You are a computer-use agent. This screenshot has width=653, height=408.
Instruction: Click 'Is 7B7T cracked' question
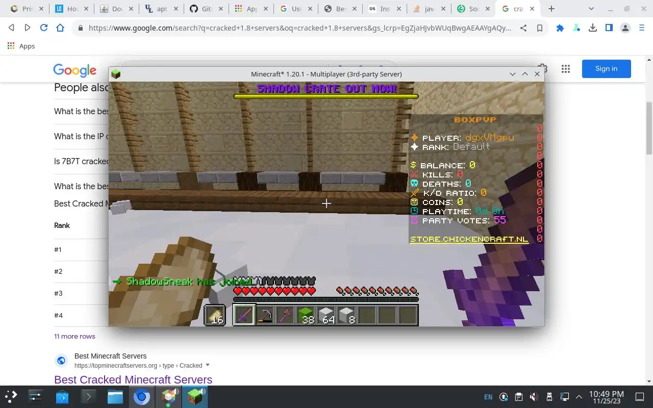click(x=82, y=161)
